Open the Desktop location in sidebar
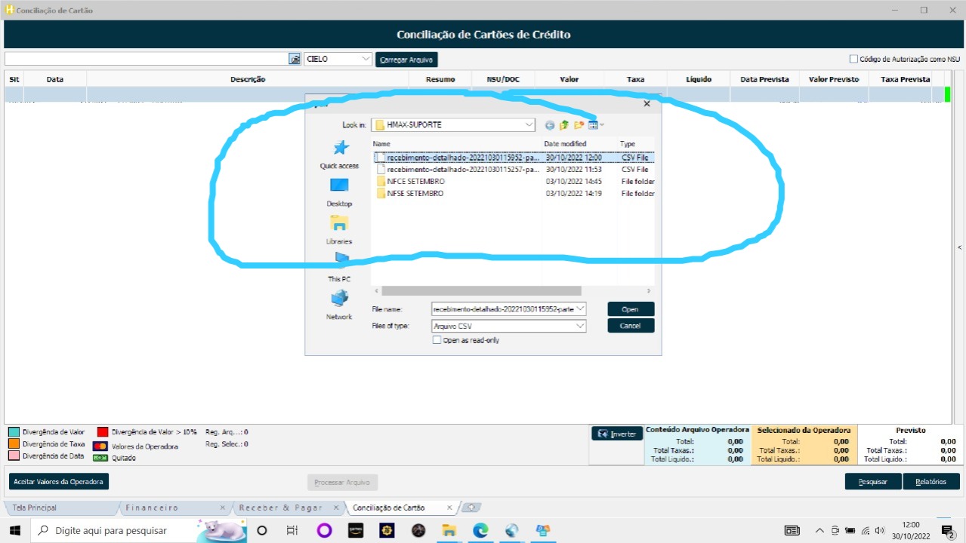966x543 pixels. 339,186
